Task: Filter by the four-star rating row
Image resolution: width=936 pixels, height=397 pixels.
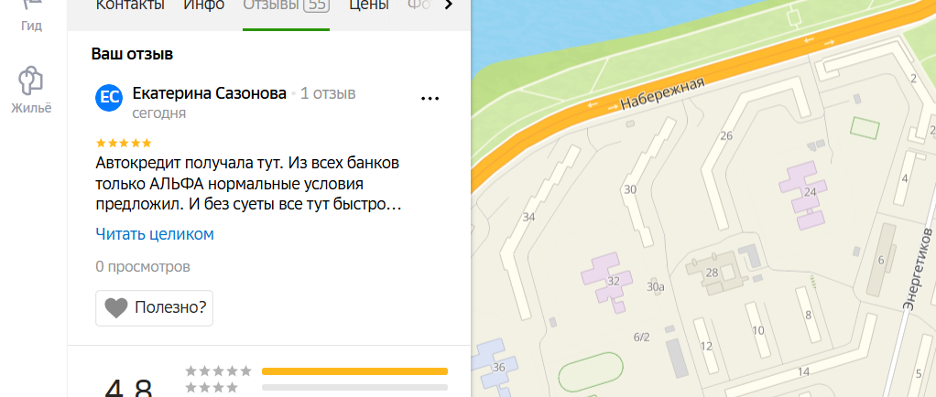Action: 316,388
